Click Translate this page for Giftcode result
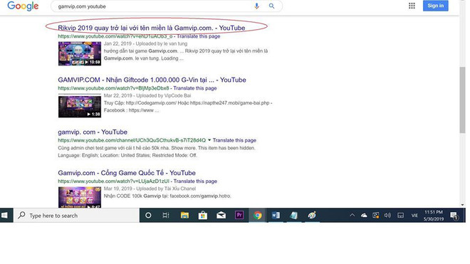This screenshot has width=470, height=264. pos(195,88)
